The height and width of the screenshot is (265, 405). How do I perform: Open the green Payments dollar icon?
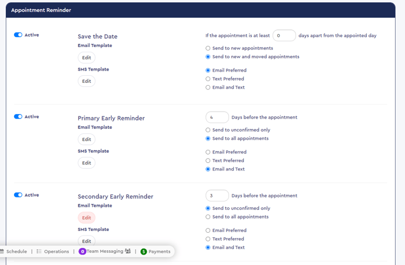pyautogui.click(x=144, y=251)
